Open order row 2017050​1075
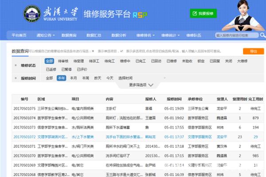Viewport: 266px width, 177px height. 24,108
